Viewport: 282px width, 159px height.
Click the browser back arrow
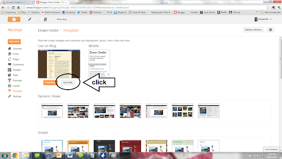(x=3, y=8)
